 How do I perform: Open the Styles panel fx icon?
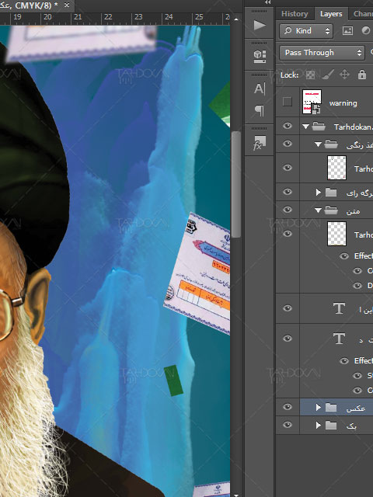[x=260, y=143]
